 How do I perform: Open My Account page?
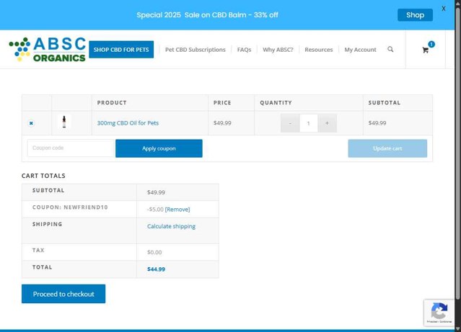pyautogui.click(x=360, y=50)
